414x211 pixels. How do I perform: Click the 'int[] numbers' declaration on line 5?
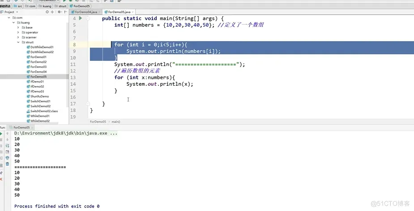click(134, 25)
